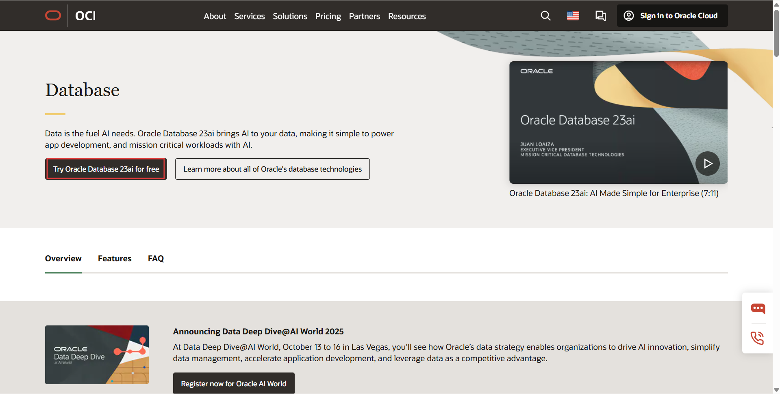Click the user profile icon in sign-in button
Viewport: 780px width, 394px height.
(x=628, y=15)
